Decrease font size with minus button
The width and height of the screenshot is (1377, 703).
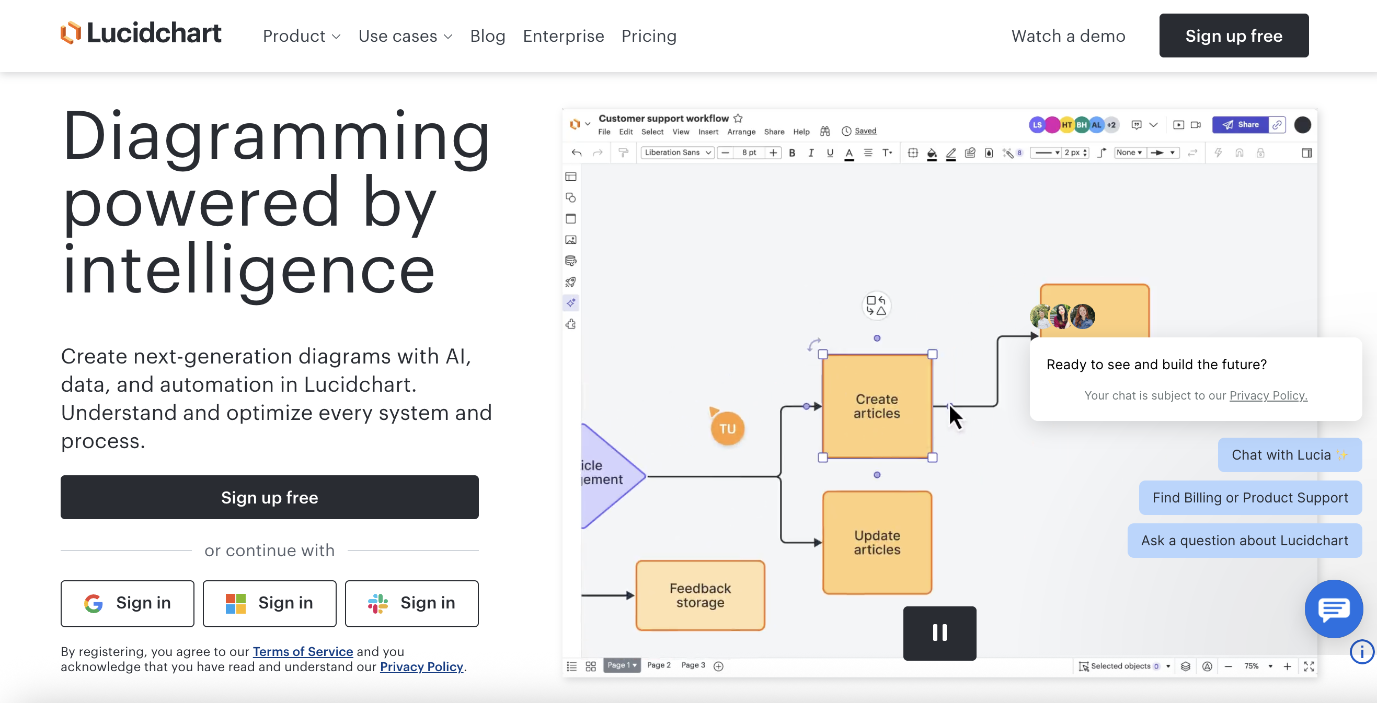coord(725,153)
